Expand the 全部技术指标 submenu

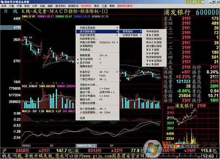130,35
